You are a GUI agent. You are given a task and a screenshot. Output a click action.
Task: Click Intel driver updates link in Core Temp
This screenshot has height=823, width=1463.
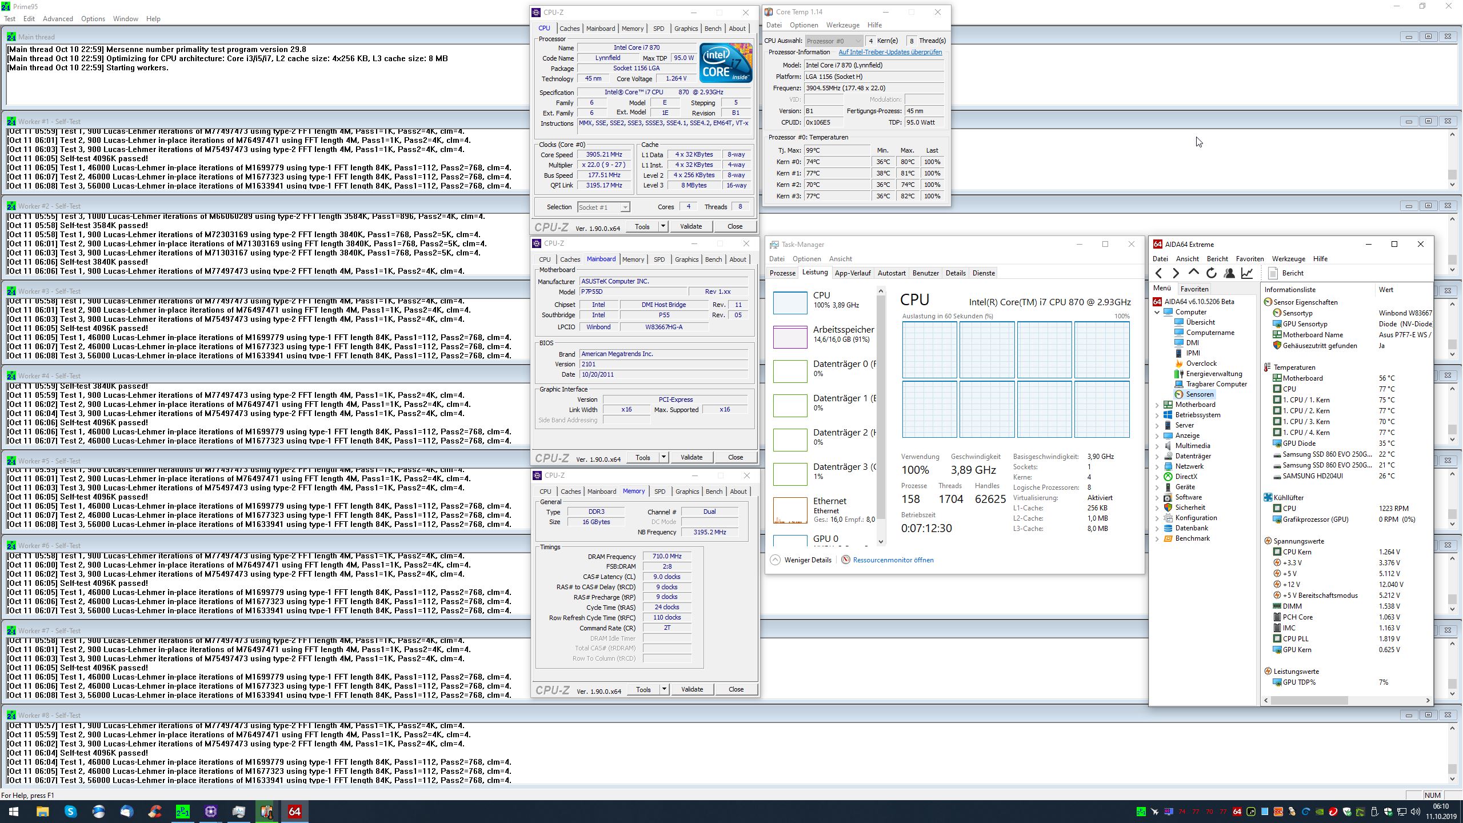click(x=890, y=52)
